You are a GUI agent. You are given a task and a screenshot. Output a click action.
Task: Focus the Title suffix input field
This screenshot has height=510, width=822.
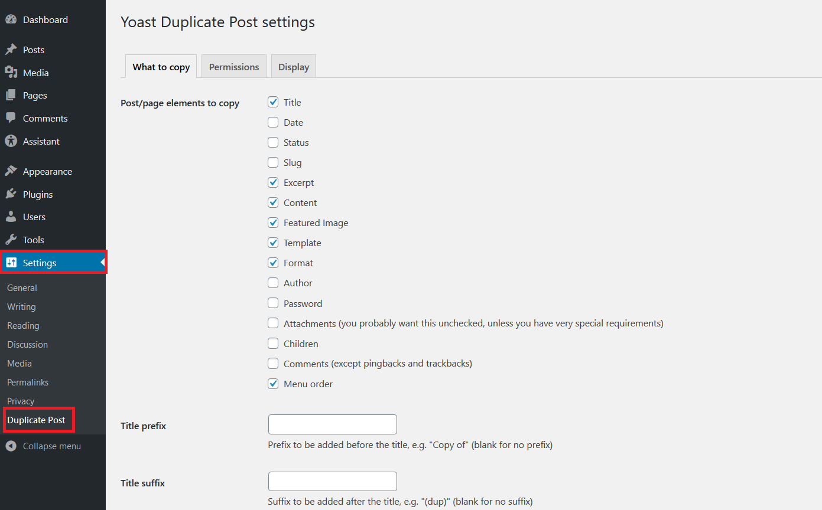click(333, 481)
